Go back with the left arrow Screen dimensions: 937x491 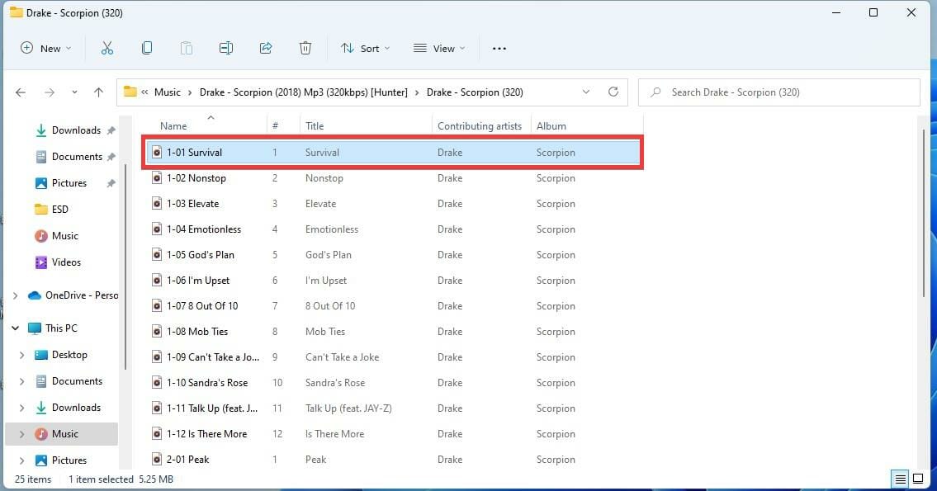click(21, 92)
